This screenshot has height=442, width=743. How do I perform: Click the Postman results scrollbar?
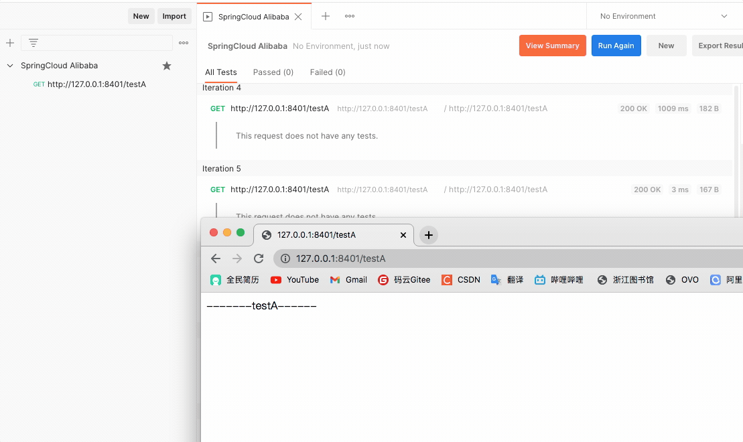coord(736,151)
